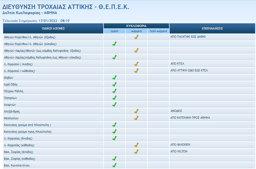Toggle the Ομαλή status for Κατεχάκη προς Ηλιούπολη
The image size is (256, 169).
[114, 132]
